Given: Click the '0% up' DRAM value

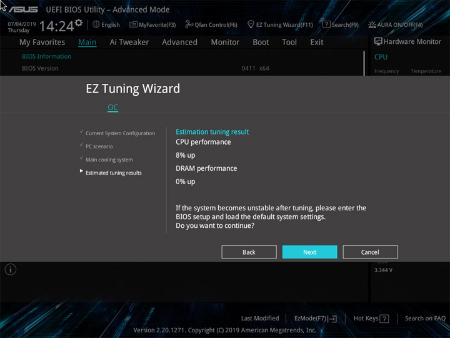Looking at the screenshot, I should pos(186,182).
